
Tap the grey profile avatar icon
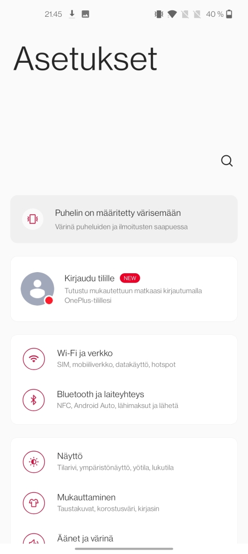point(37,289)
